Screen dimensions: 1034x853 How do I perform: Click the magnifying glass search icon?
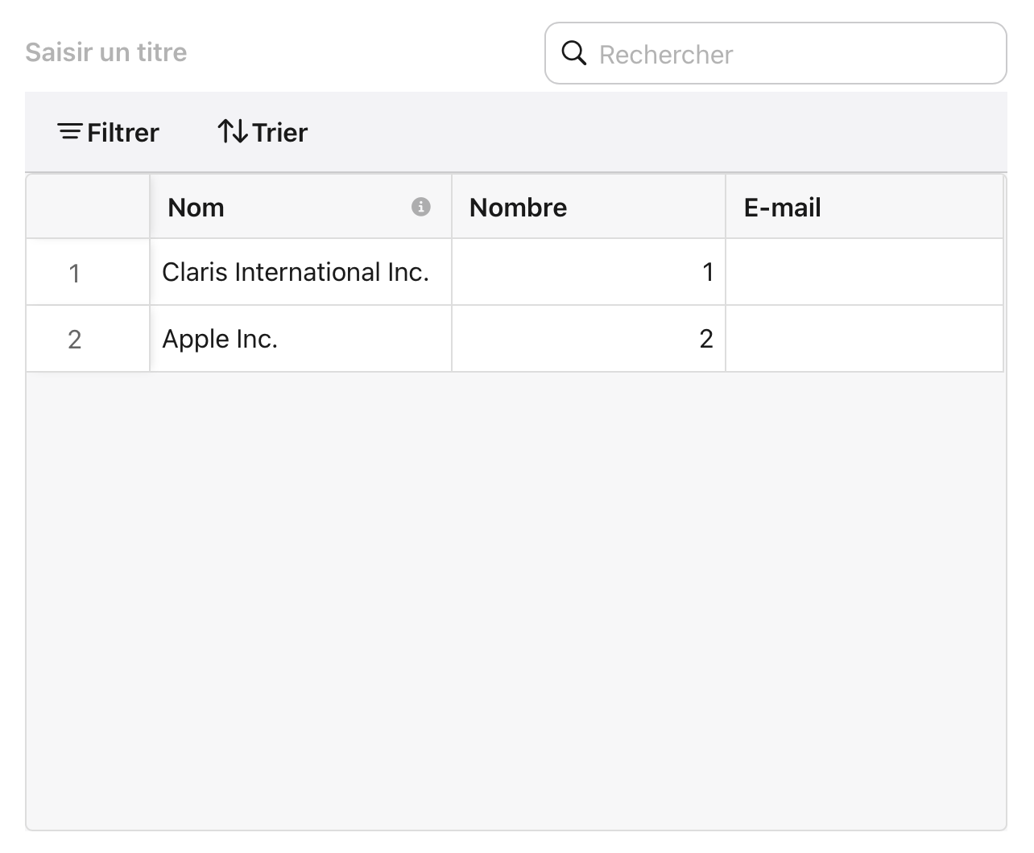point(573,53)
